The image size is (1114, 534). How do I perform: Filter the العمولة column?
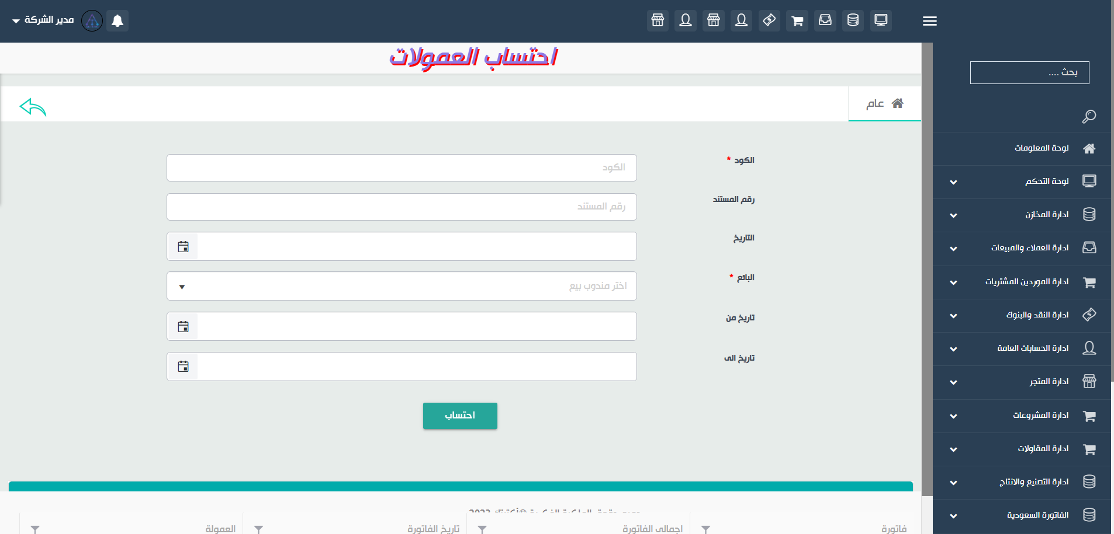(x=35, y=529)
